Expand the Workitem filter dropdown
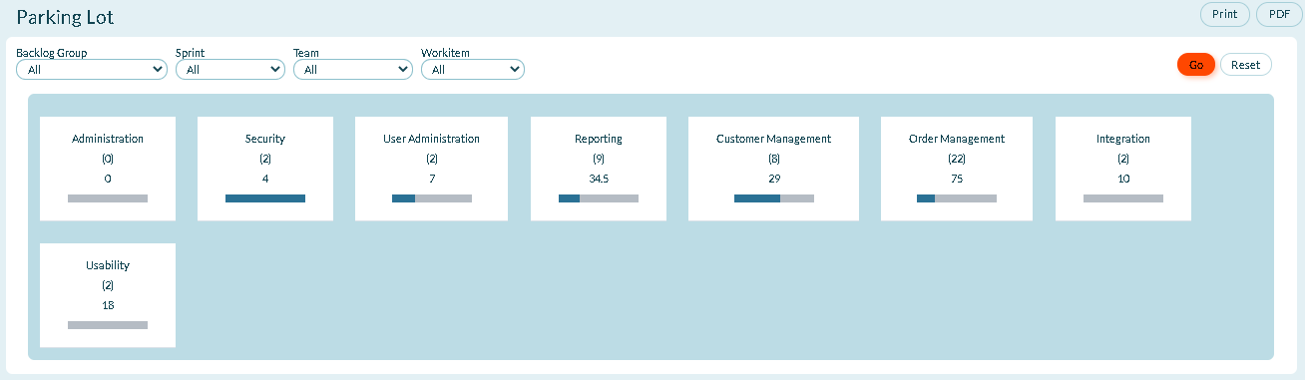Viewport: 1305px width, 380px height. coord(473,70)
